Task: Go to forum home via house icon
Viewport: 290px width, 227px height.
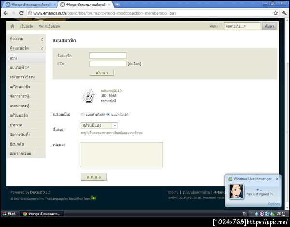Action: pos(13,26)
